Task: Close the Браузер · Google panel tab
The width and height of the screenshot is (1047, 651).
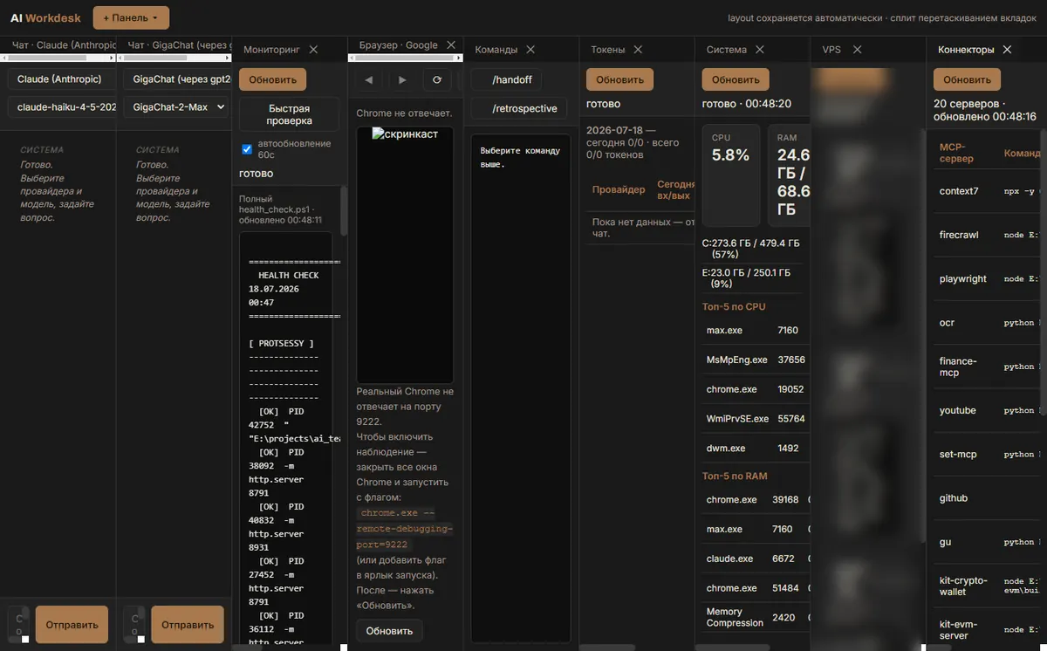Action: pyautogui.click(x=451, y=45)
